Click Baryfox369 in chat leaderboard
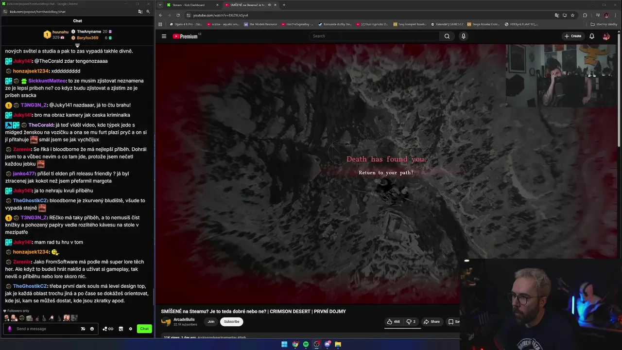Screen dimensions: 622x350 [x=87, y=38]
